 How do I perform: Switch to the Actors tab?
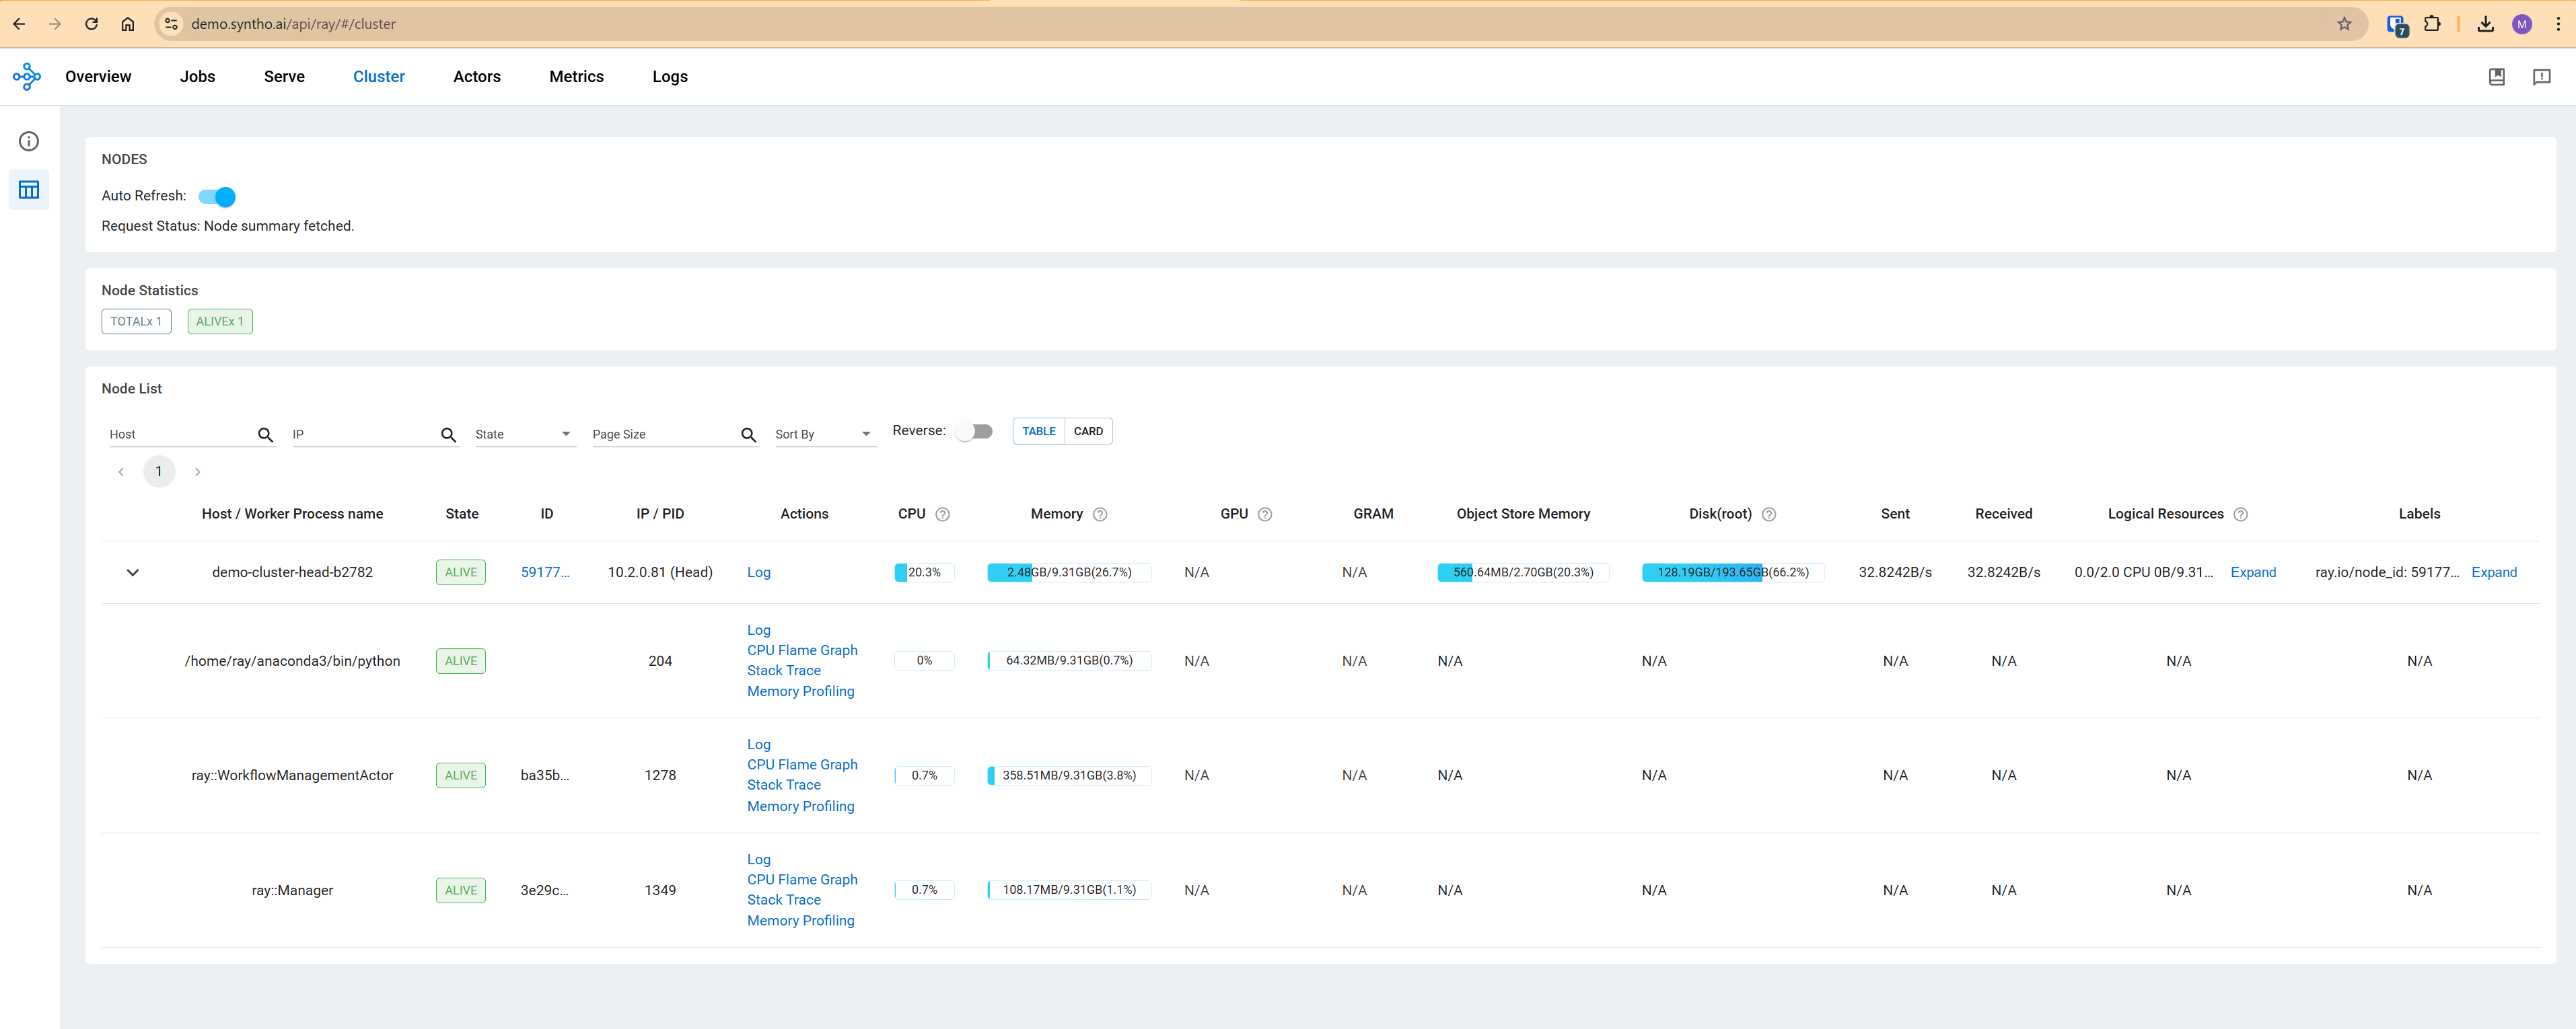tap(476, 77)
